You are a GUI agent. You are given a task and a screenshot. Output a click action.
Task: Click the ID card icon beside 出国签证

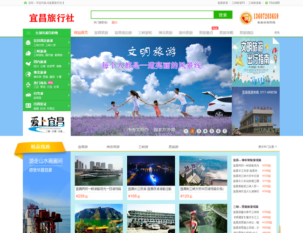pyautogui.click(x=28, y=105)
